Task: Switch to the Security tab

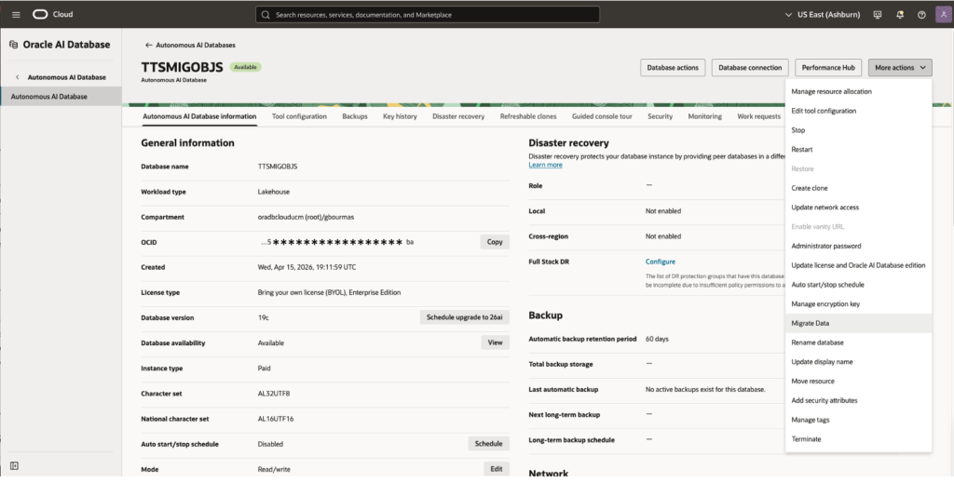Action: point(661,116)
